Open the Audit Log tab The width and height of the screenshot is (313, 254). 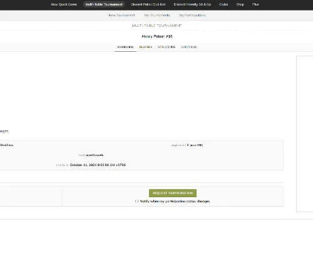point(189,47)
